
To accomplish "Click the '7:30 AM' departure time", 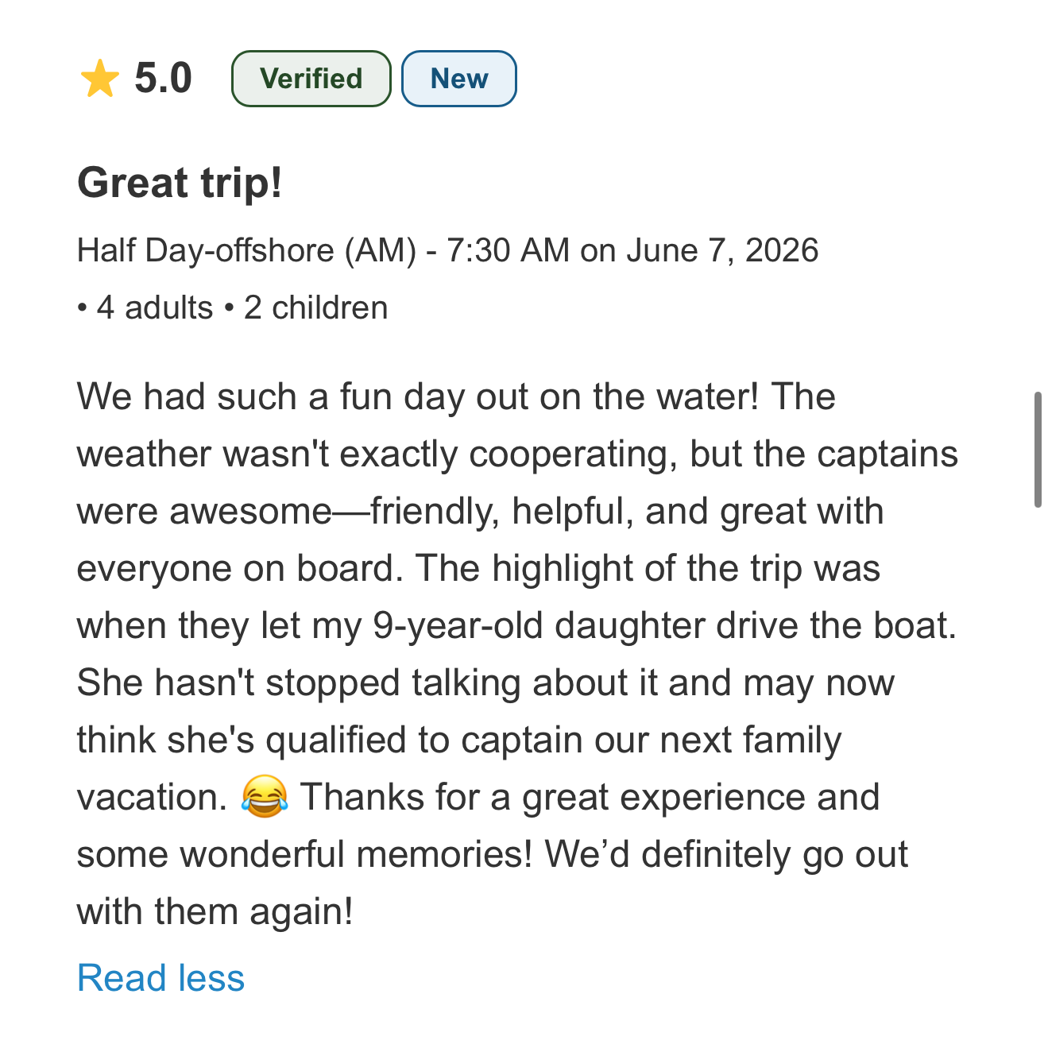I will [509, 250].
